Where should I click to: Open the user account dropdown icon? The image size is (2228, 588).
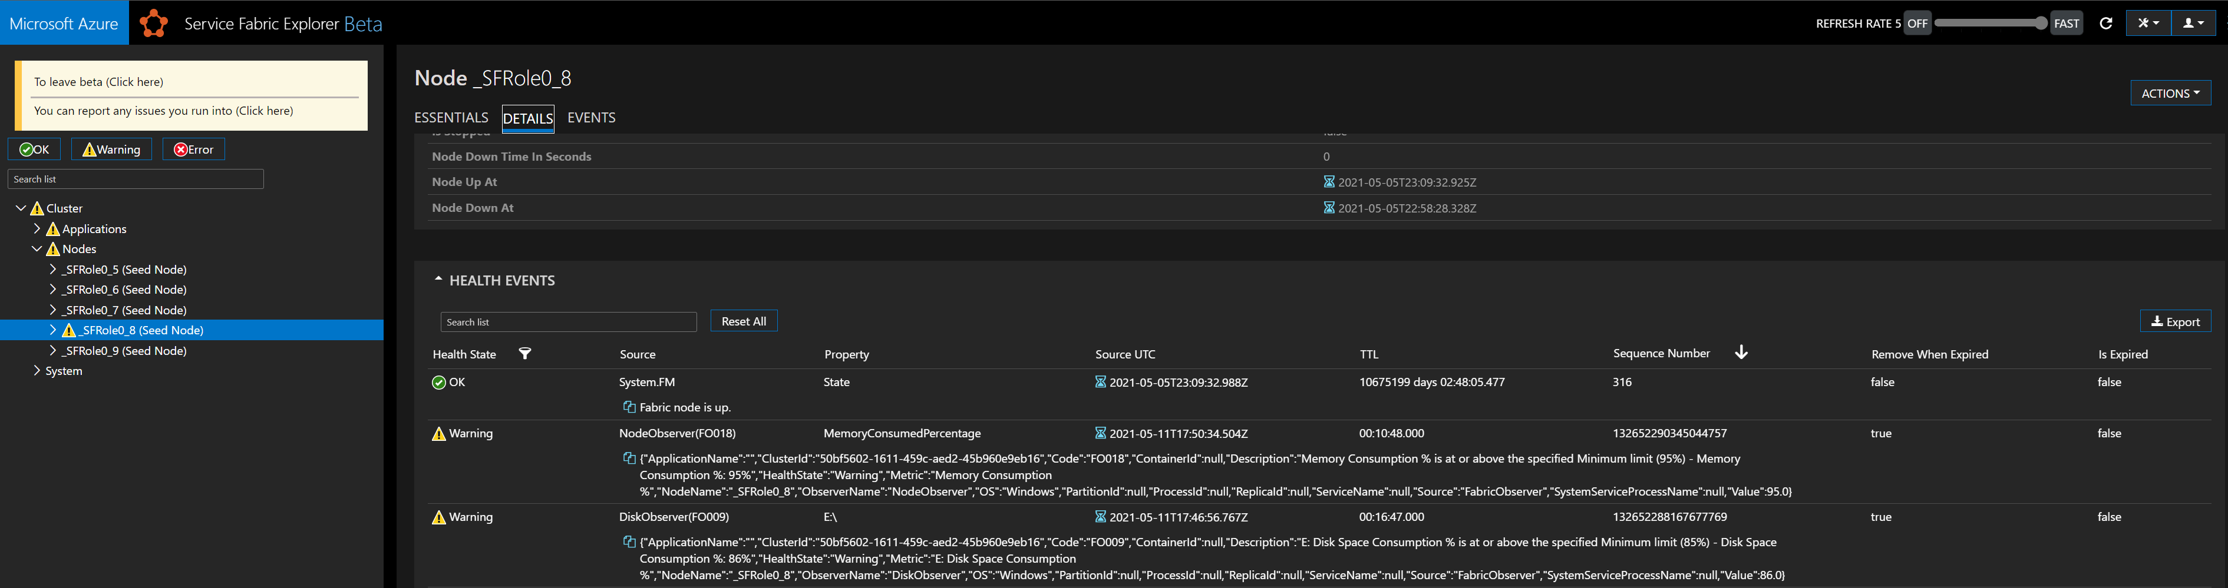pos(2193,24)
